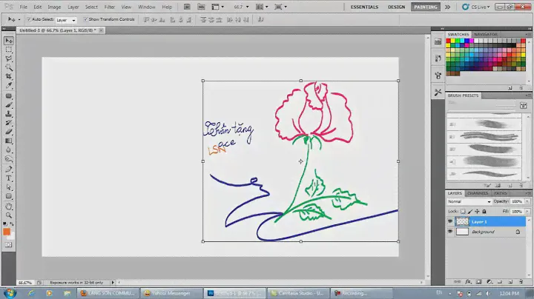Toggle the Show Transform Controls checkbox
534x299 pixels.
(85, 19)
